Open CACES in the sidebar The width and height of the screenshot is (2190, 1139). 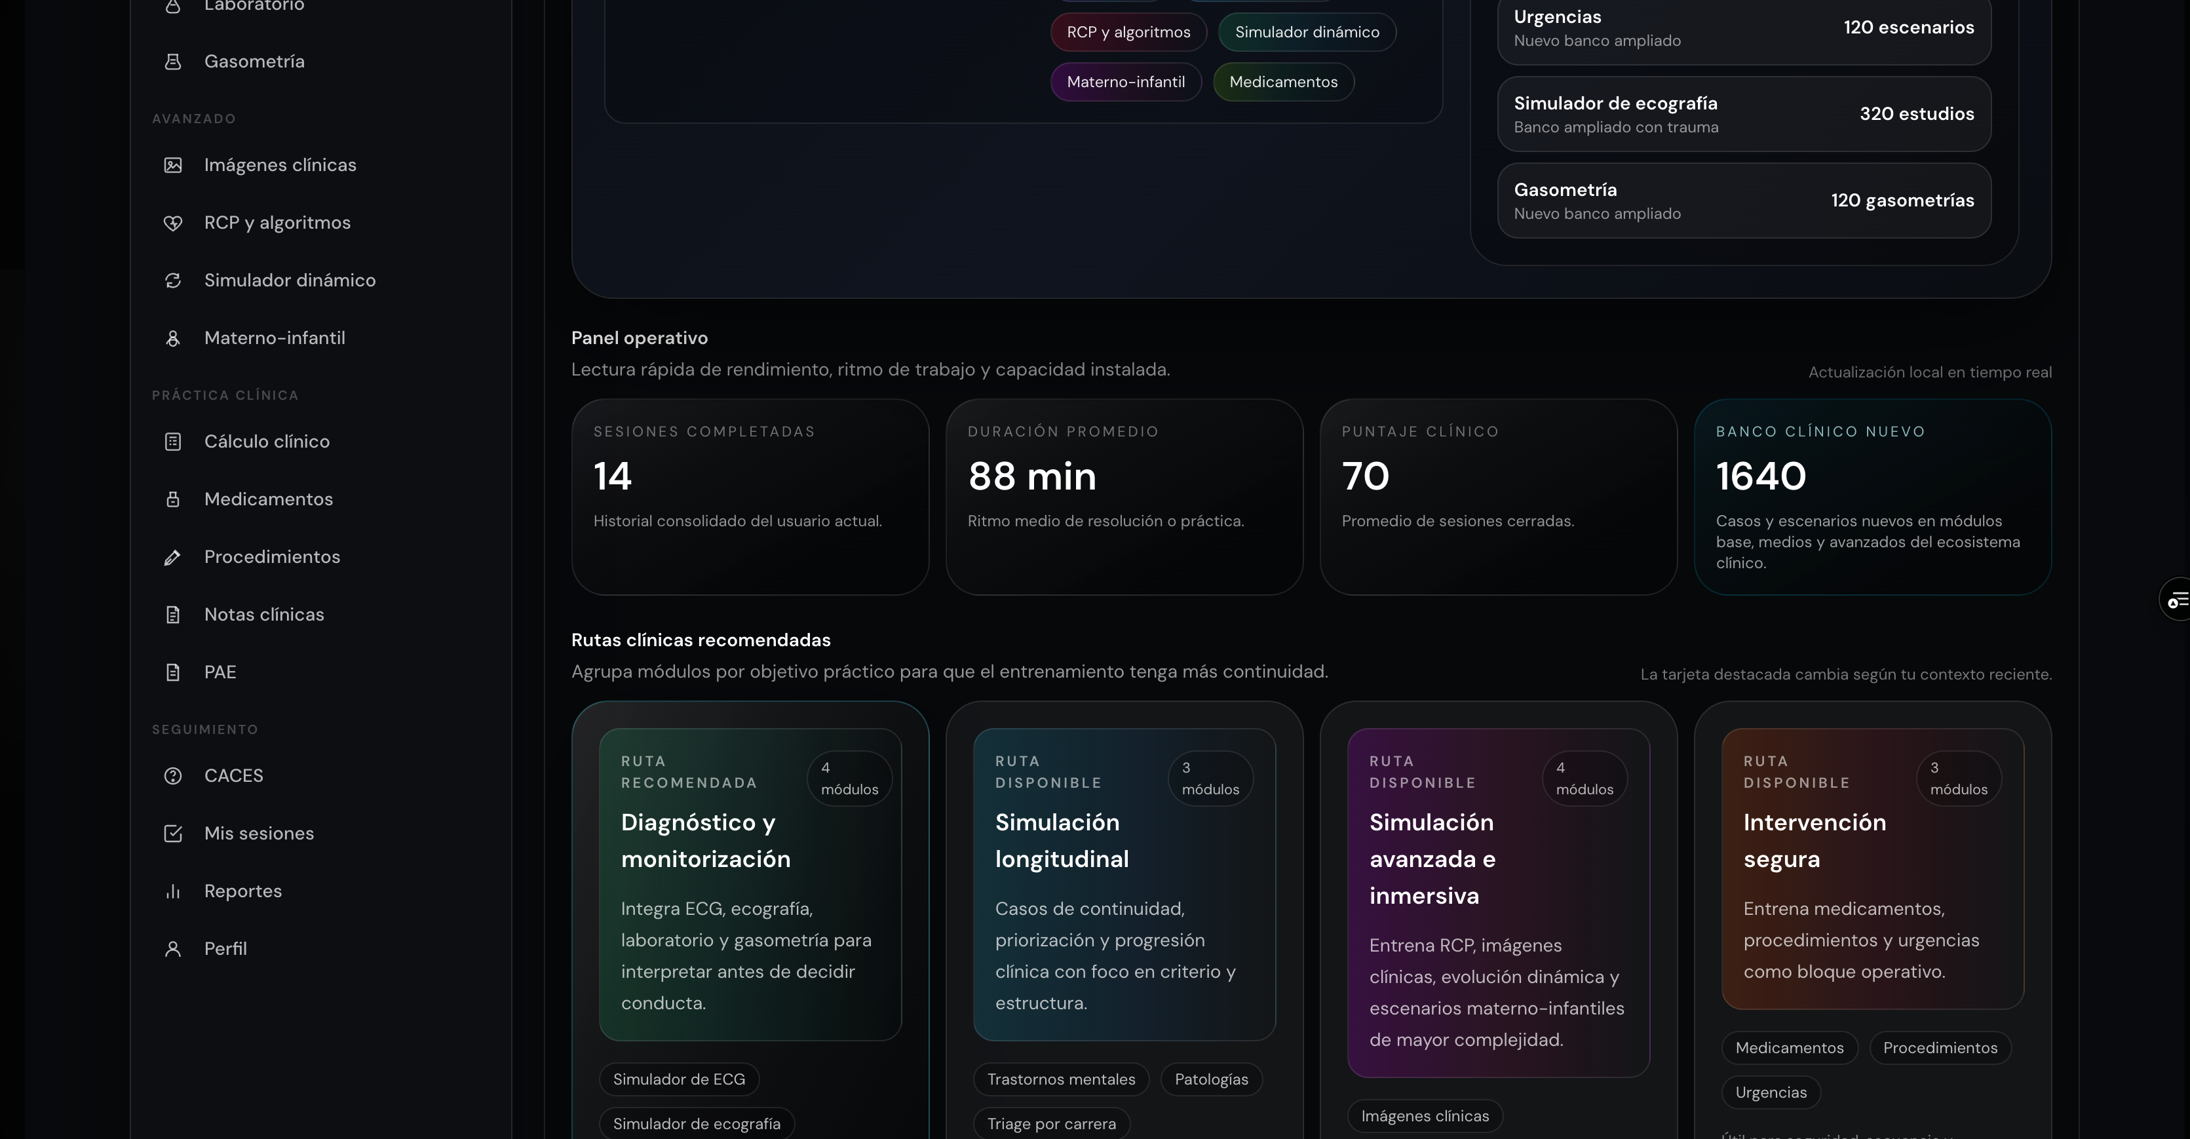click(321, 776)
